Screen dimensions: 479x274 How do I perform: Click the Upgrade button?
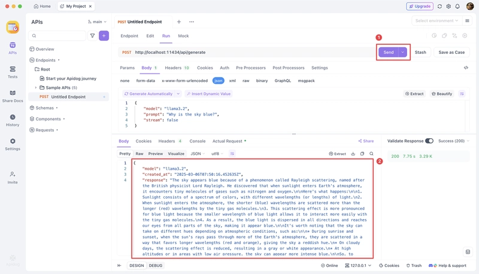point(420,6)
